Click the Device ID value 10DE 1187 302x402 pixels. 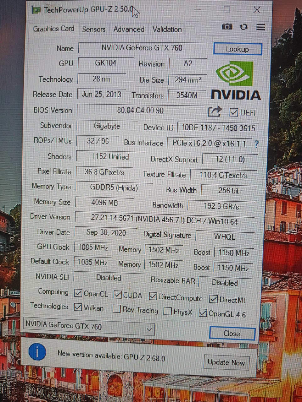click(x=218, y=128)
